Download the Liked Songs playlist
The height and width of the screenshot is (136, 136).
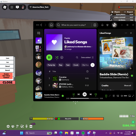click(62, 57)
